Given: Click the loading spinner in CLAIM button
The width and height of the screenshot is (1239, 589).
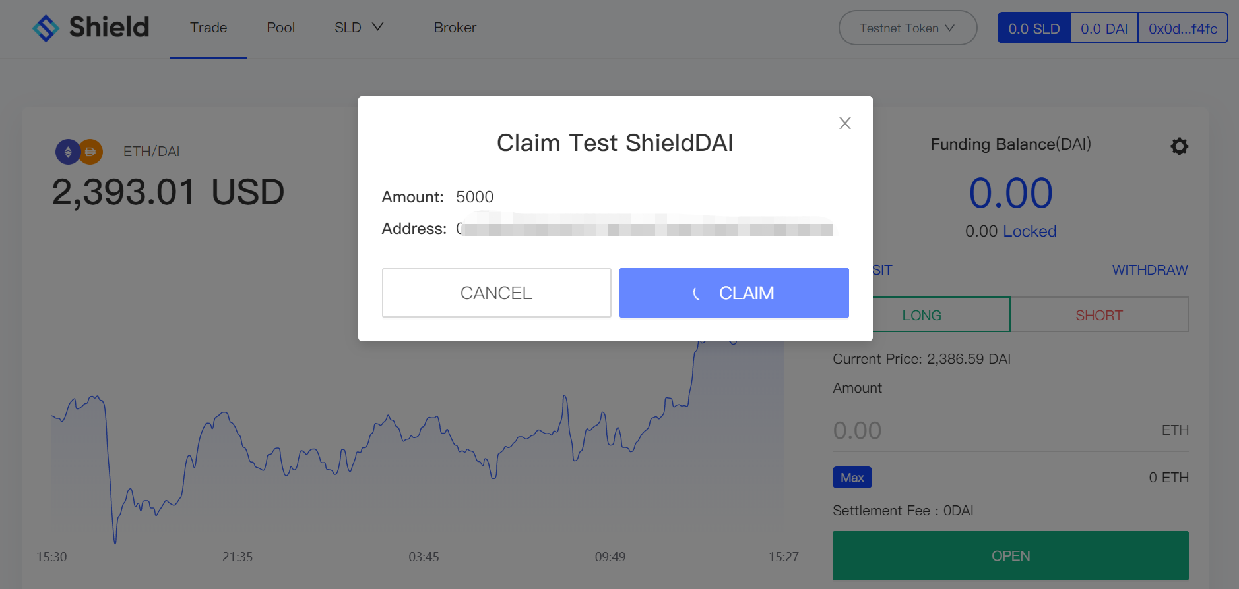Looking at the screenshot, I should pyautogui.click(x=696, y=293).
